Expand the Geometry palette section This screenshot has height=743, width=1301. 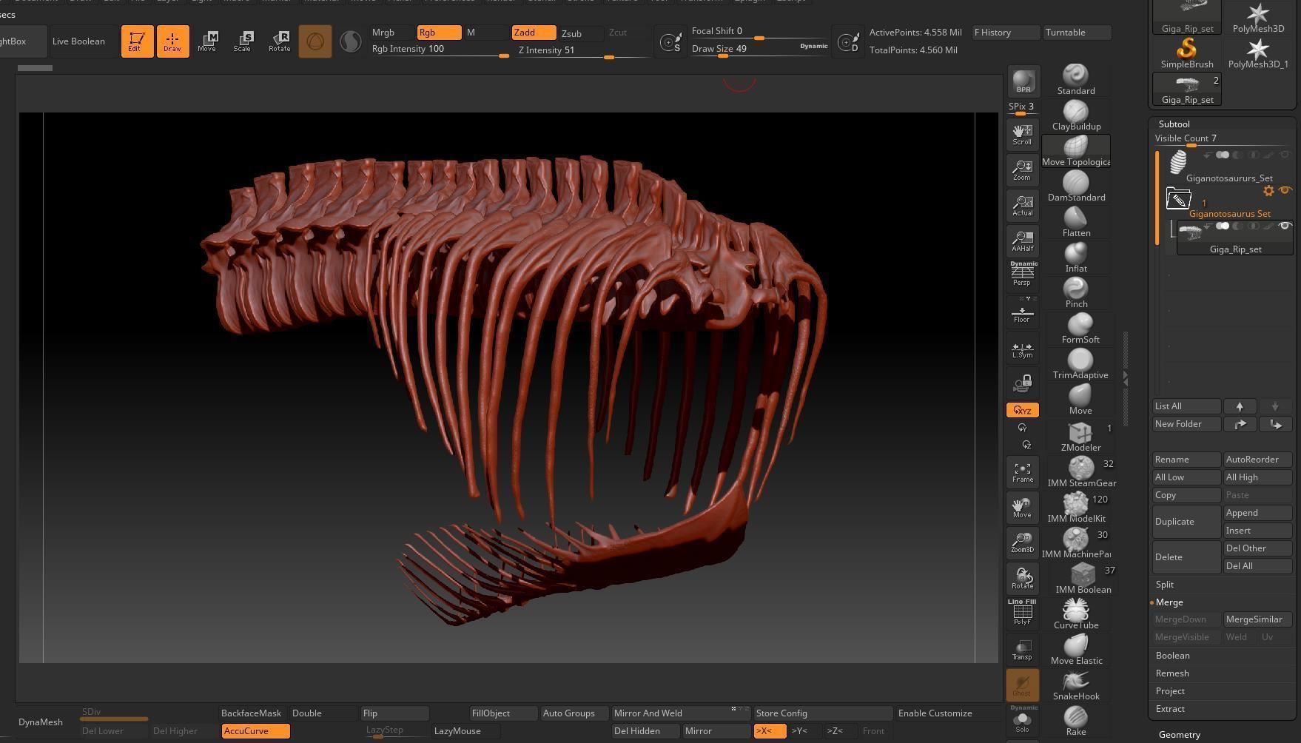click(1180, 735)
